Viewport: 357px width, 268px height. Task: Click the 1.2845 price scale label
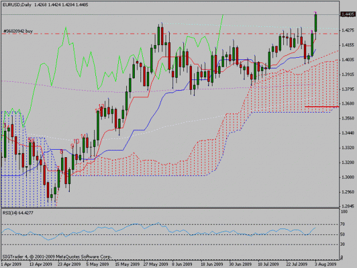[348, 206]
